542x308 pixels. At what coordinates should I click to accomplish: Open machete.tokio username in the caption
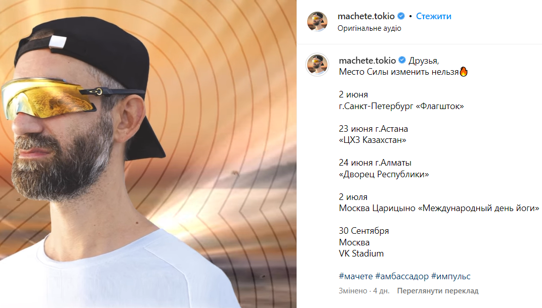[367, 61]
